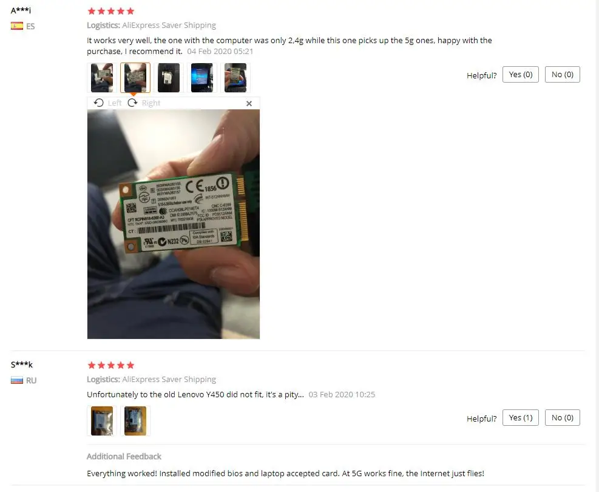Click the Russia flag icon
599x492 pixels.
[17, 380]
